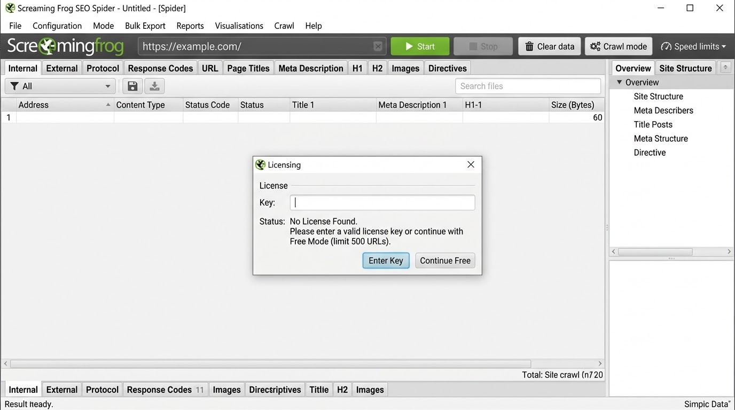Sort by the Title 1 column header
The height and width of the screenshot is (410, 735).
coord(333,105)
